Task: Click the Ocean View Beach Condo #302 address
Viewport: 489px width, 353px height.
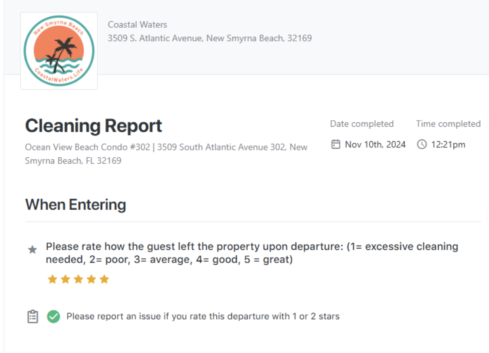Action: [166, 154]
